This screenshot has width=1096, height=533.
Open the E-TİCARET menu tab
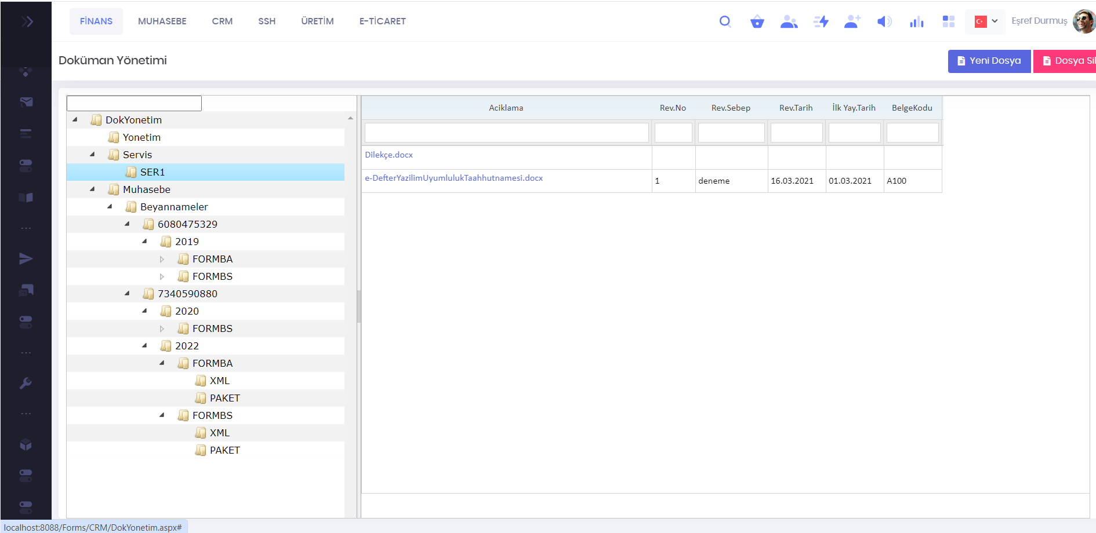pyautogui.click(x=382, y=21)
